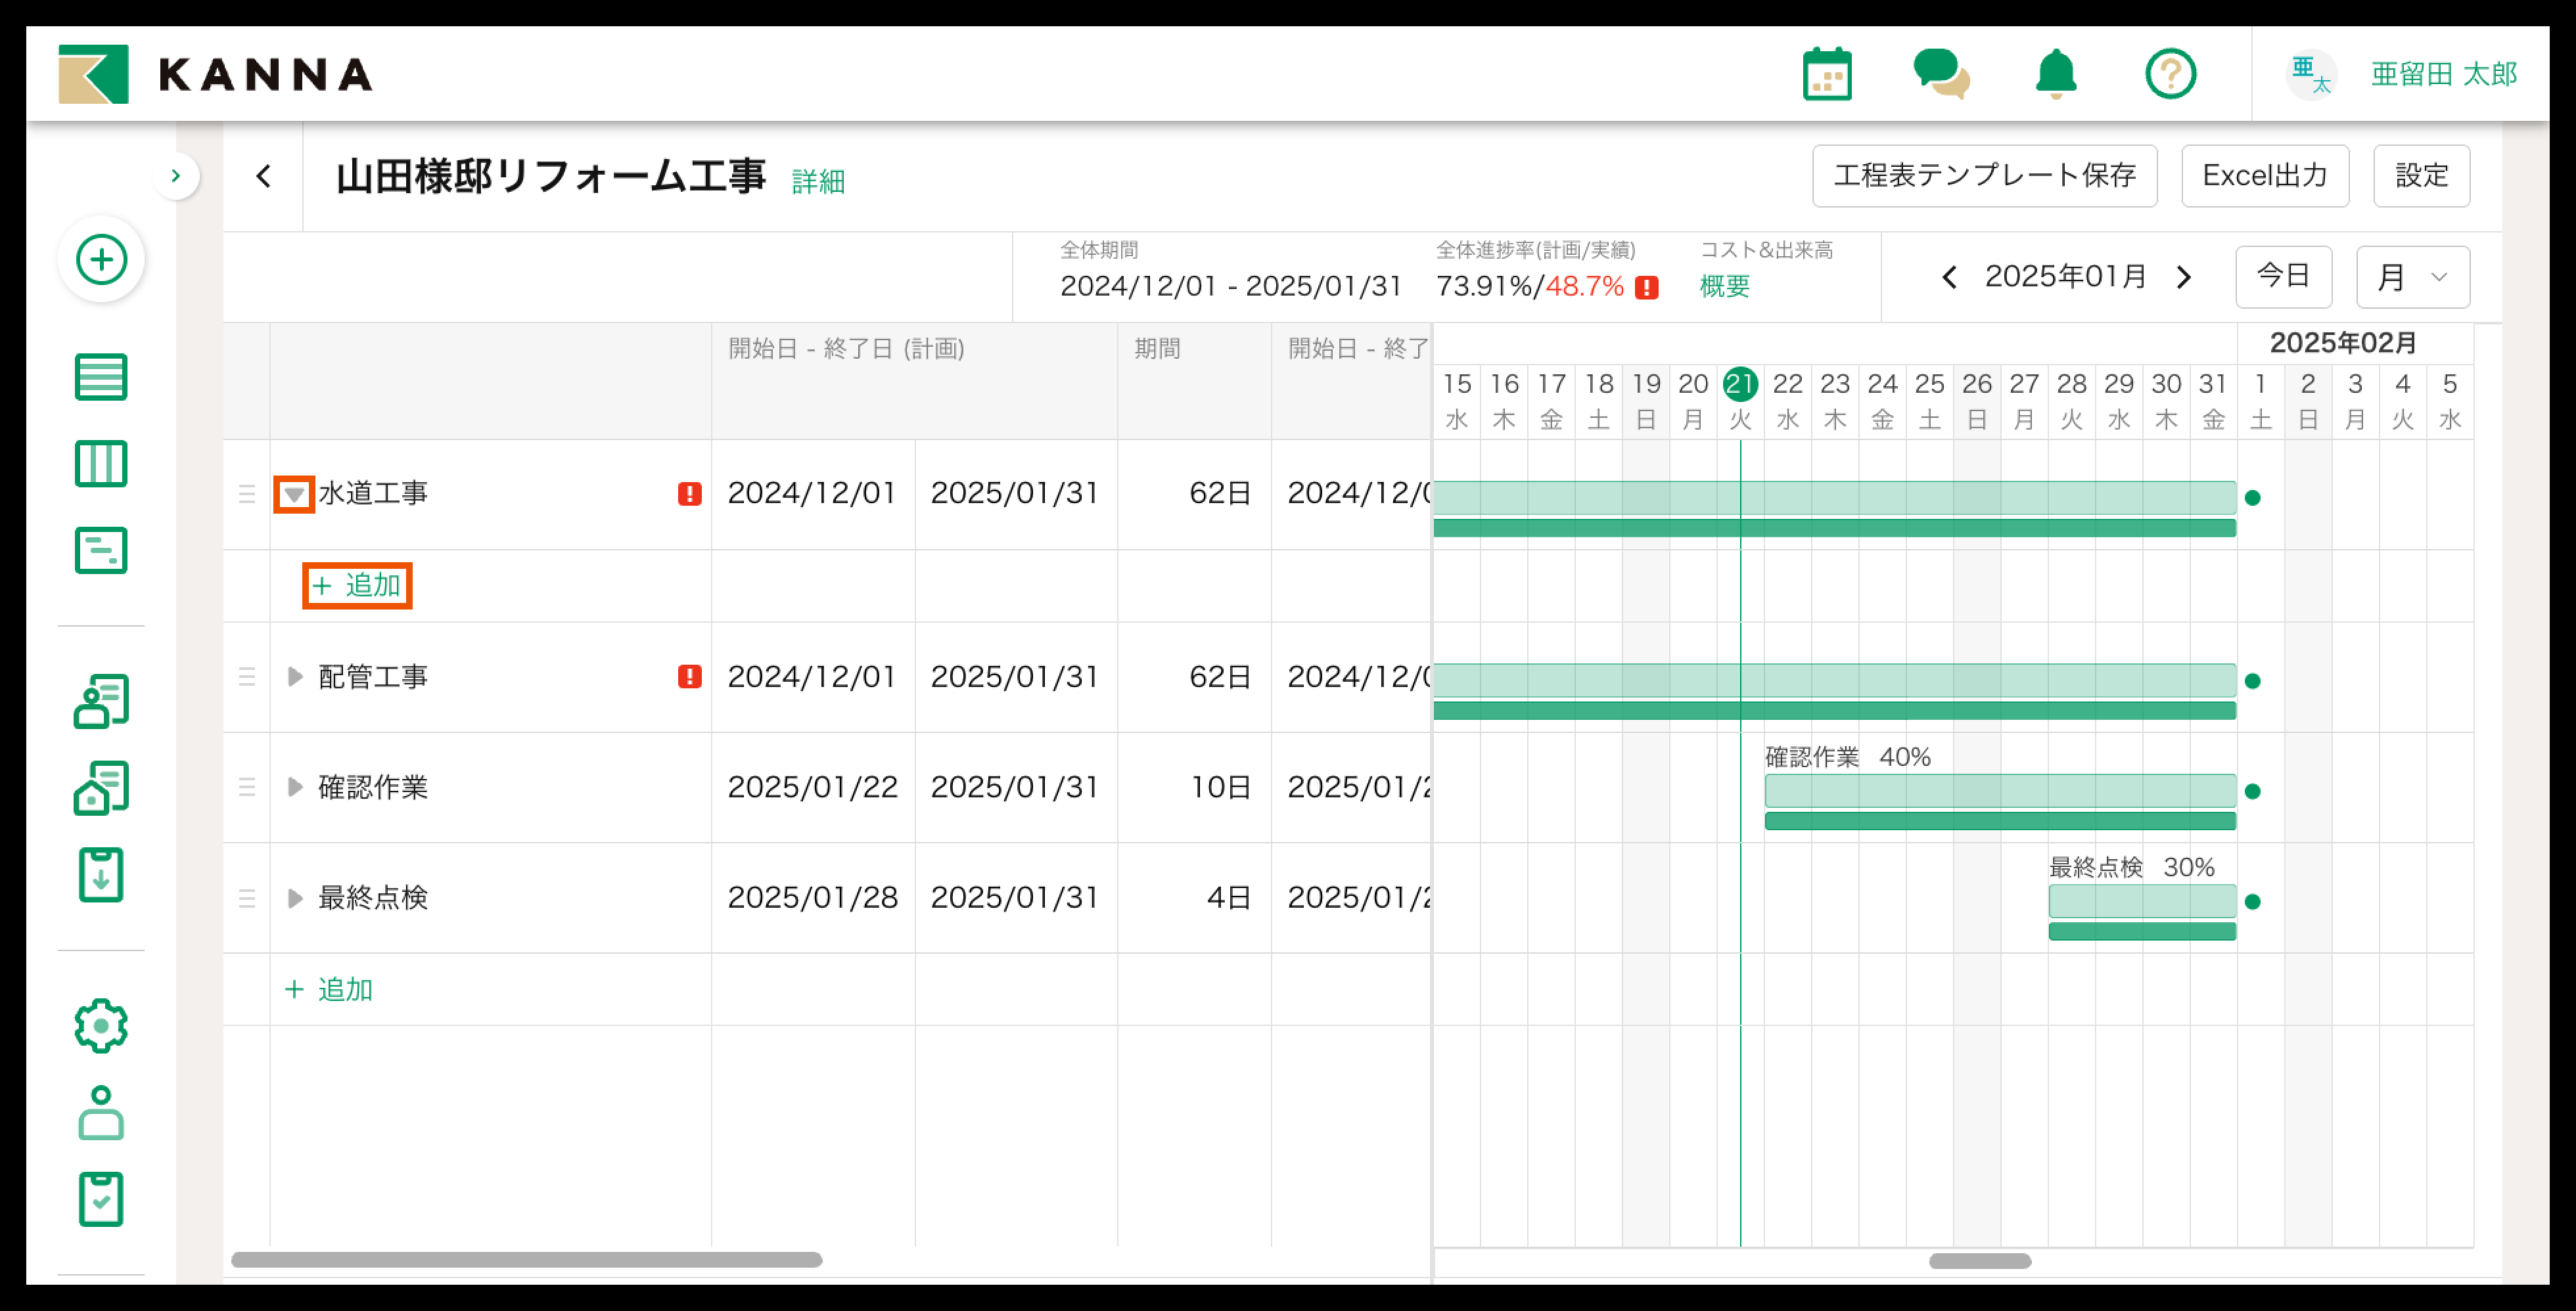
Task: Open the chat messages icon
Action: (x=1940, y=75)
